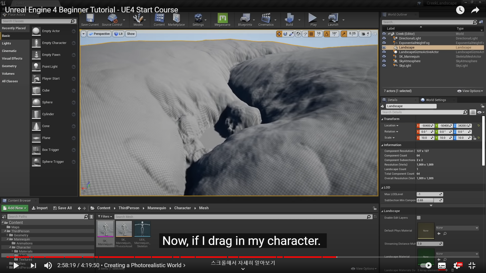The width and height of the screenshot is (486, 273).
Task: Enable the Edit Layers checkbox
Action: [x=419, y=218]
